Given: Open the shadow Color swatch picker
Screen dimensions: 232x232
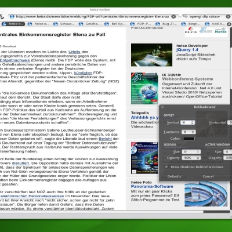Looking at the screenshot, I should 189,139.
